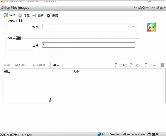Expand the Office-图像 包含 dropdown arrow
The width and height of the screenshot is (166, 136).
click(133, 45)
